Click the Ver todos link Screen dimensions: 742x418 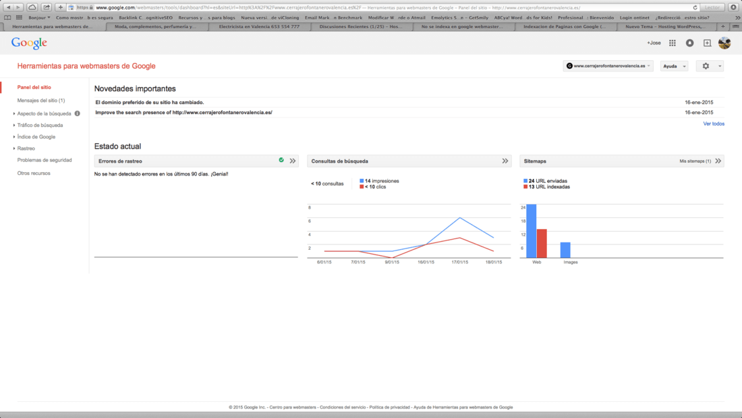click(x=714, y=124)
